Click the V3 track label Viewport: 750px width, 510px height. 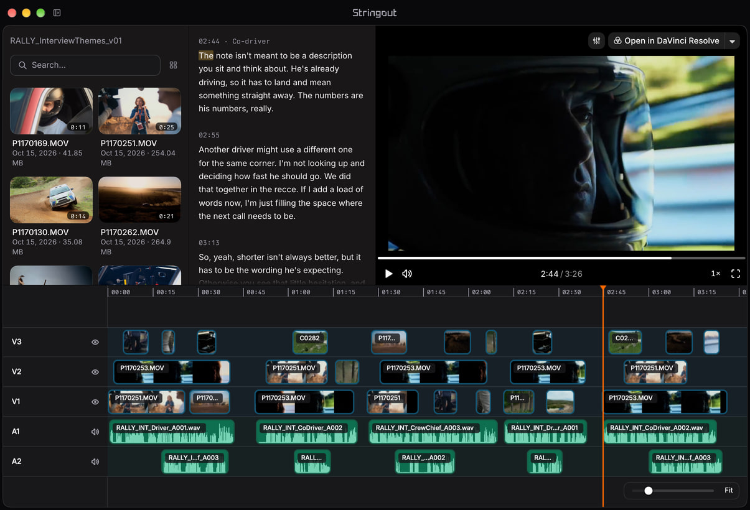point(17,342)
